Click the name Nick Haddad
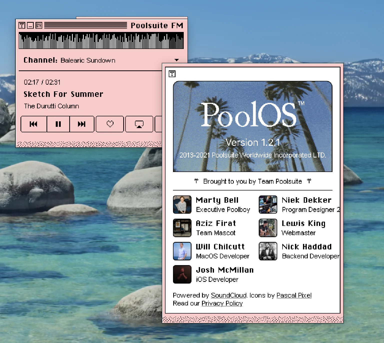The height and width of the screenshot is (343, 384). click(307, 247)
